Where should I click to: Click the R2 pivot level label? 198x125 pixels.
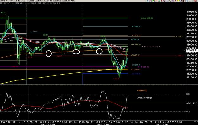(136, 27)
